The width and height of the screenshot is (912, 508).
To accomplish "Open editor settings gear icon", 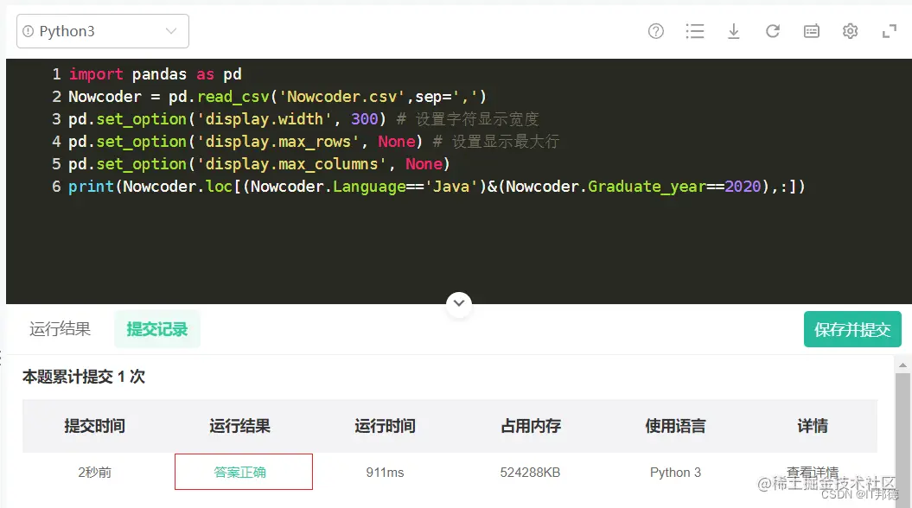I will coord(850,31).
